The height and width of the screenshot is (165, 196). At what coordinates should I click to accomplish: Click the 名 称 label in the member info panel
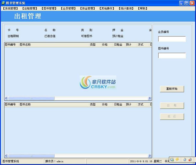[x=50, y=30]
